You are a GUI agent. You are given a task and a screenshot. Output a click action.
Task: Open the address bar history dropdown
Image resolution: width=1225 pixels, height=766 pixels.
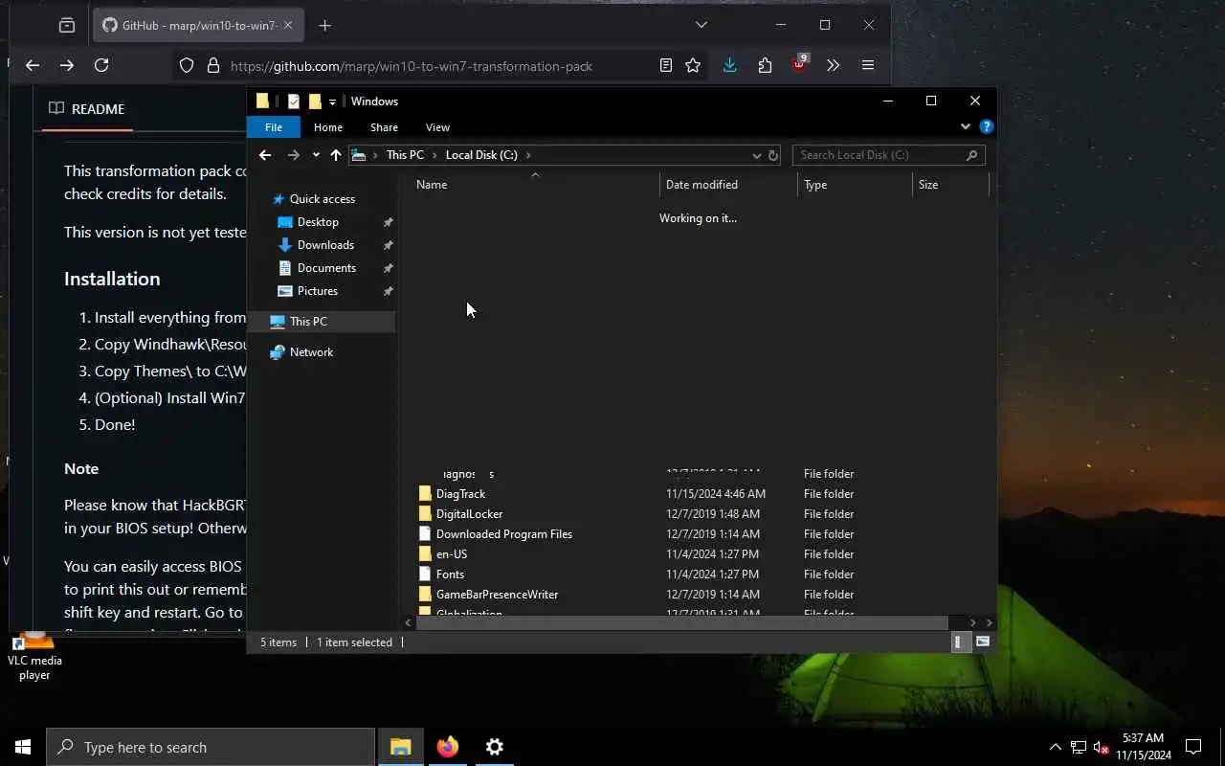point(757,155)
